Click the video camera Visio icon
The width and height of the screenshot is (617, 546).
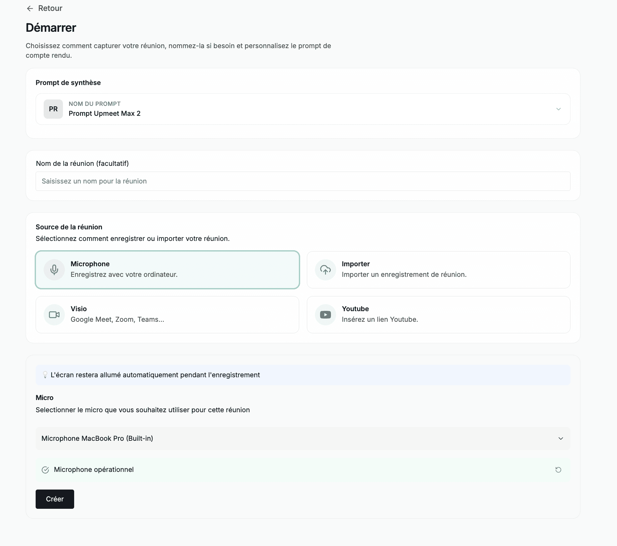[54, 315]
